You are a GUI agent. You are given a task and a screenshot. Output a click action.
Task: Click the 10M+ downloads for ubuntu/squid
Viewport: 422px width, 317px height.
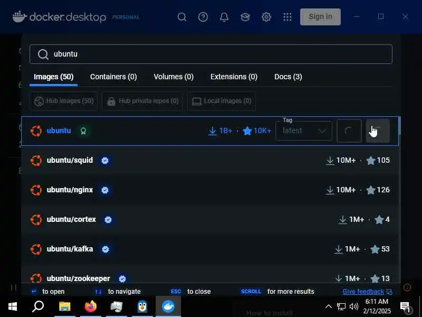click(x=341, y=161)
